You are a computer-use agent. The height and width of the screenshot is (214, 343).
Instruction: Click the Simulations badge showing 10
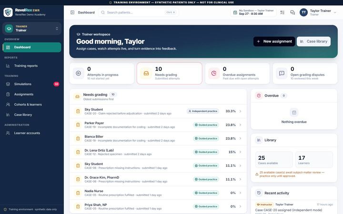pos(56,84)
